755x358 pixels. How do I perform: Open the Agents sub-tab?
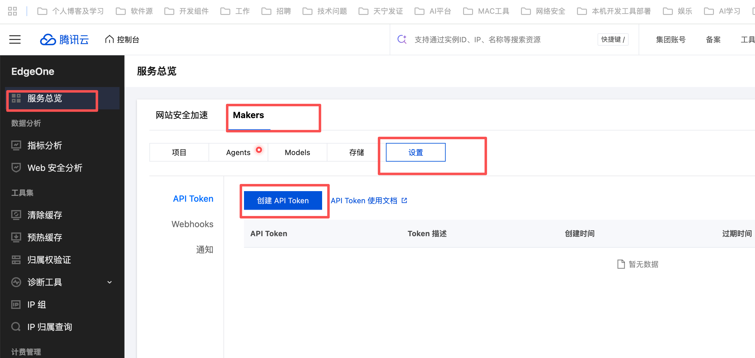pyautogui.click(x=238, y=152)
